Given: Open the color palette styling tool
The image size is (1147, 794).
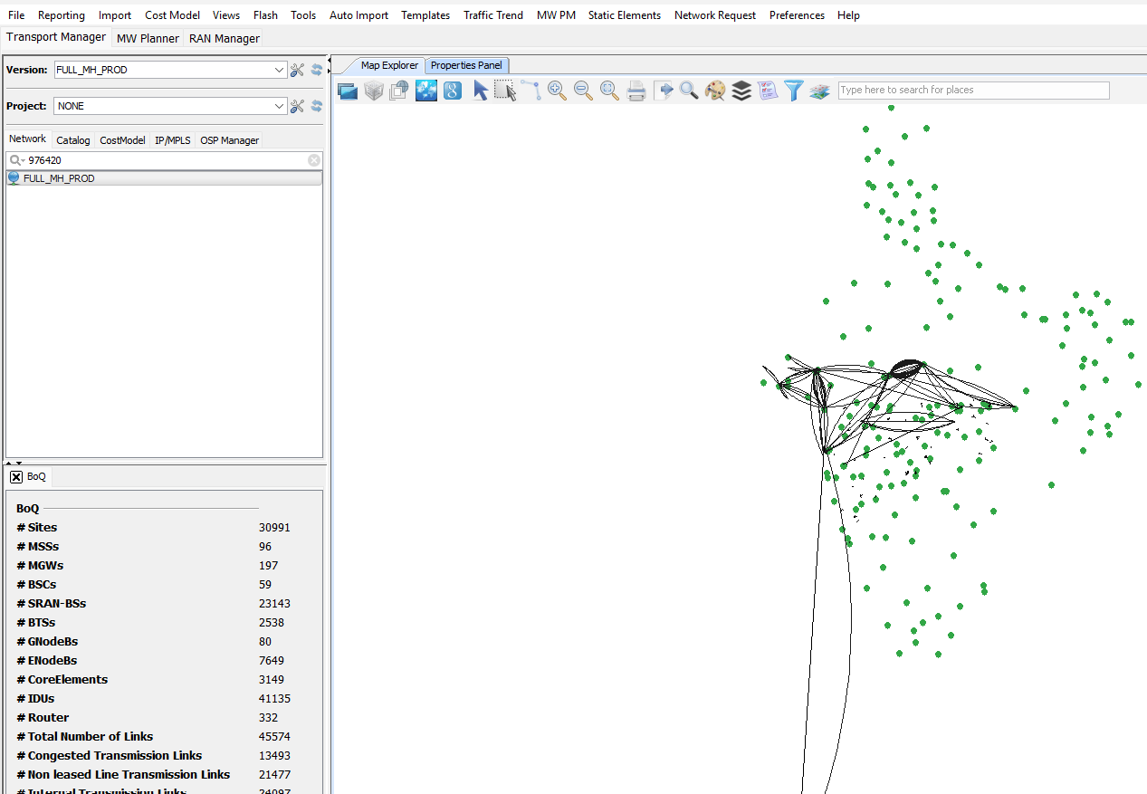Looking at the screenshot, I should pos(715,91).
